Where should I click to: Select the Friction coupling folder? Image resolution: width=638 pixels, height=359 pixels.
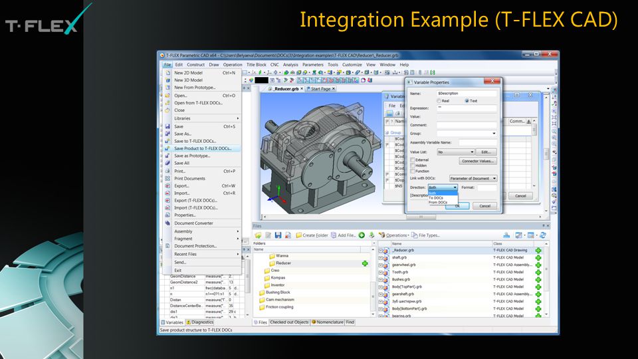click(276, 307)
